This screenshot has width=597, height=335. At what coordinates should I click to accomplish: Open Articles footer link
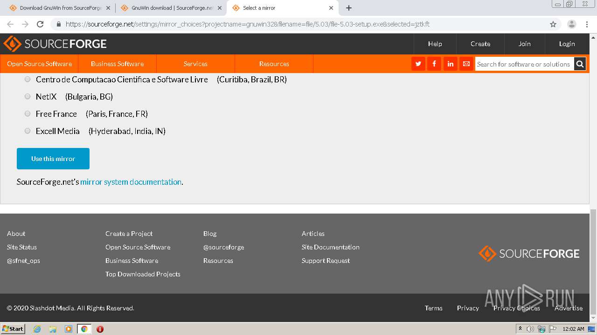tap(313, 234)
